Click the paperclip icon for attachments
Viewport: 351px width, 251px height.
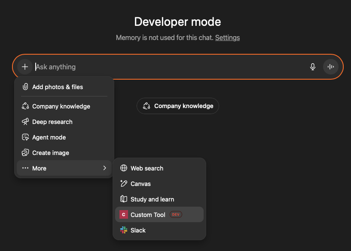25,87
